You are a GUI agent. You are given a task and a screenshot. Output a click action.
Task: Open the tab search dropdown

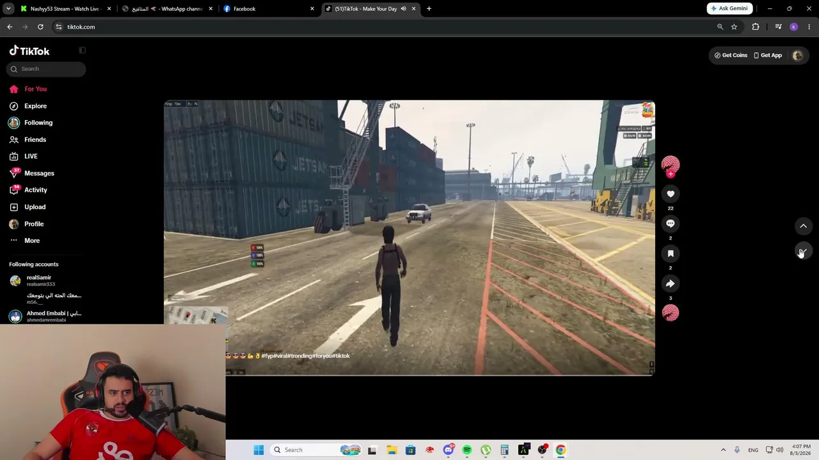(x=8, y=9)
